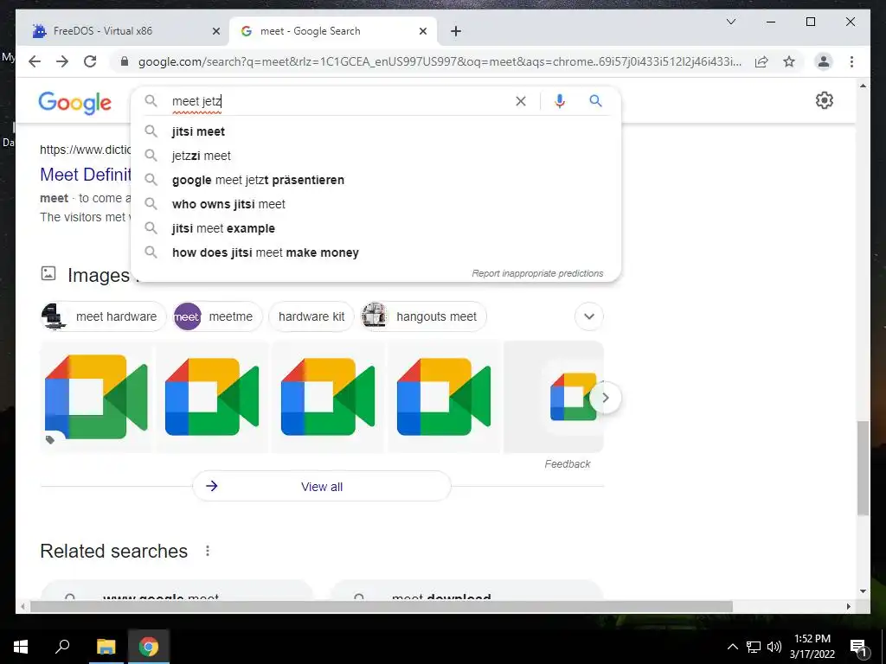Viewport: 886px width, 664px height.
Task: Click the network tray icon
Action: coord(754,647)
